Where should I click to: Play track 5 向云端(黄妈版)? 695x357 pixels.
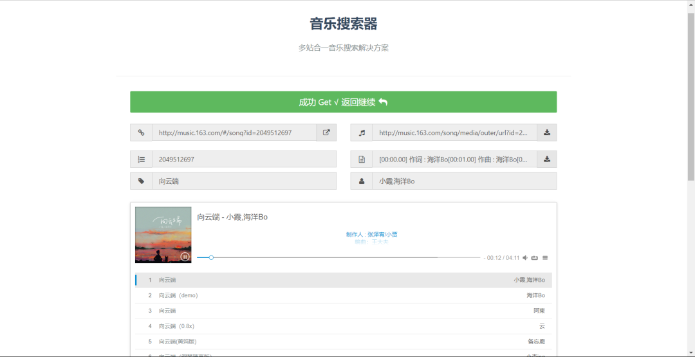tap(344, 342)
